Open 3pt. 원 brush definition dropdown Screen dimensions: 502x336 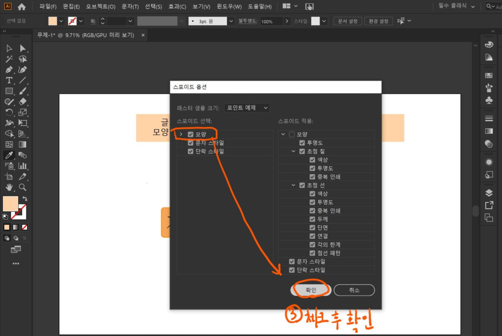(x=231, y=21)
